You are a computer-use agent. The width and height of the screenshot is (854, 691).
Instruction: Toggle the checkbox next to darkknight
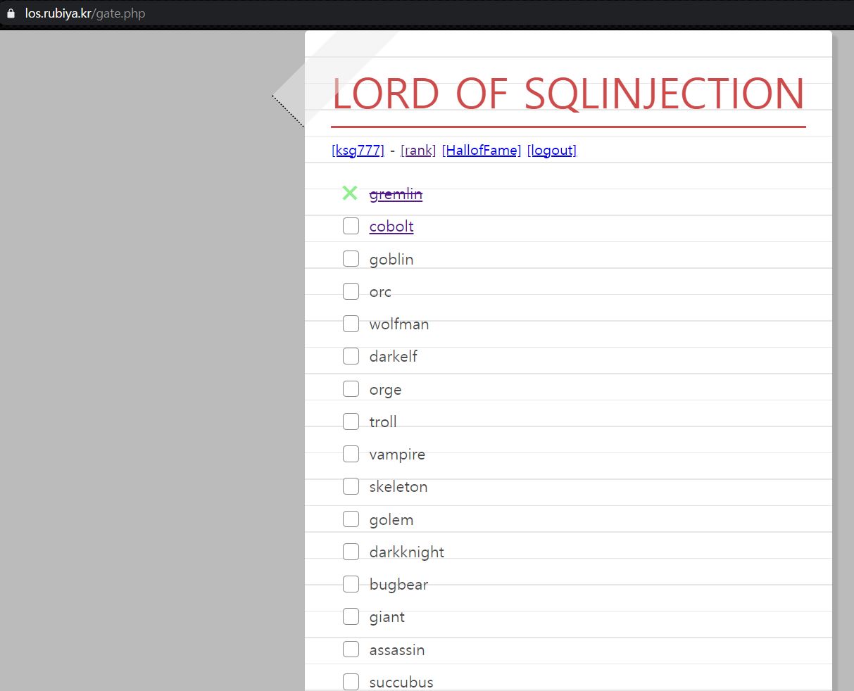[351, 552]
